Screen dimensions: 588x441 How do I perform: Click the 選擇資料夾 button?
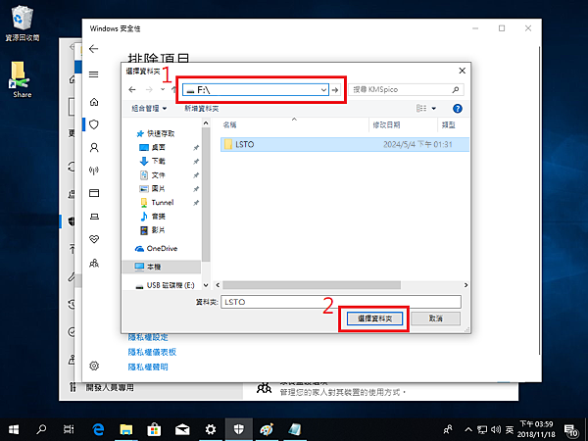374,319
